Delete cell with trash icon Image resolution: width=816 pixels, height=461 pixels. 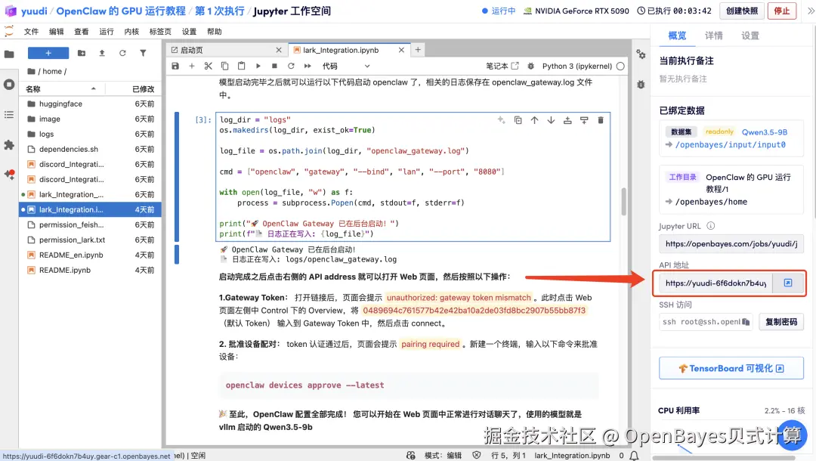tap(601, 120)
